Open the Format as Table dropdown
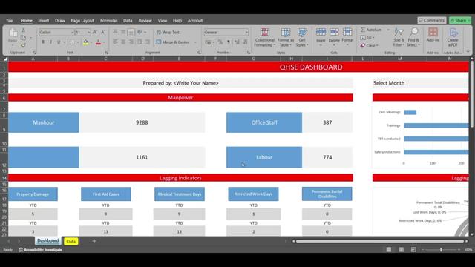The height and width of the screenshot is (267, 475). tap(285, 38)
